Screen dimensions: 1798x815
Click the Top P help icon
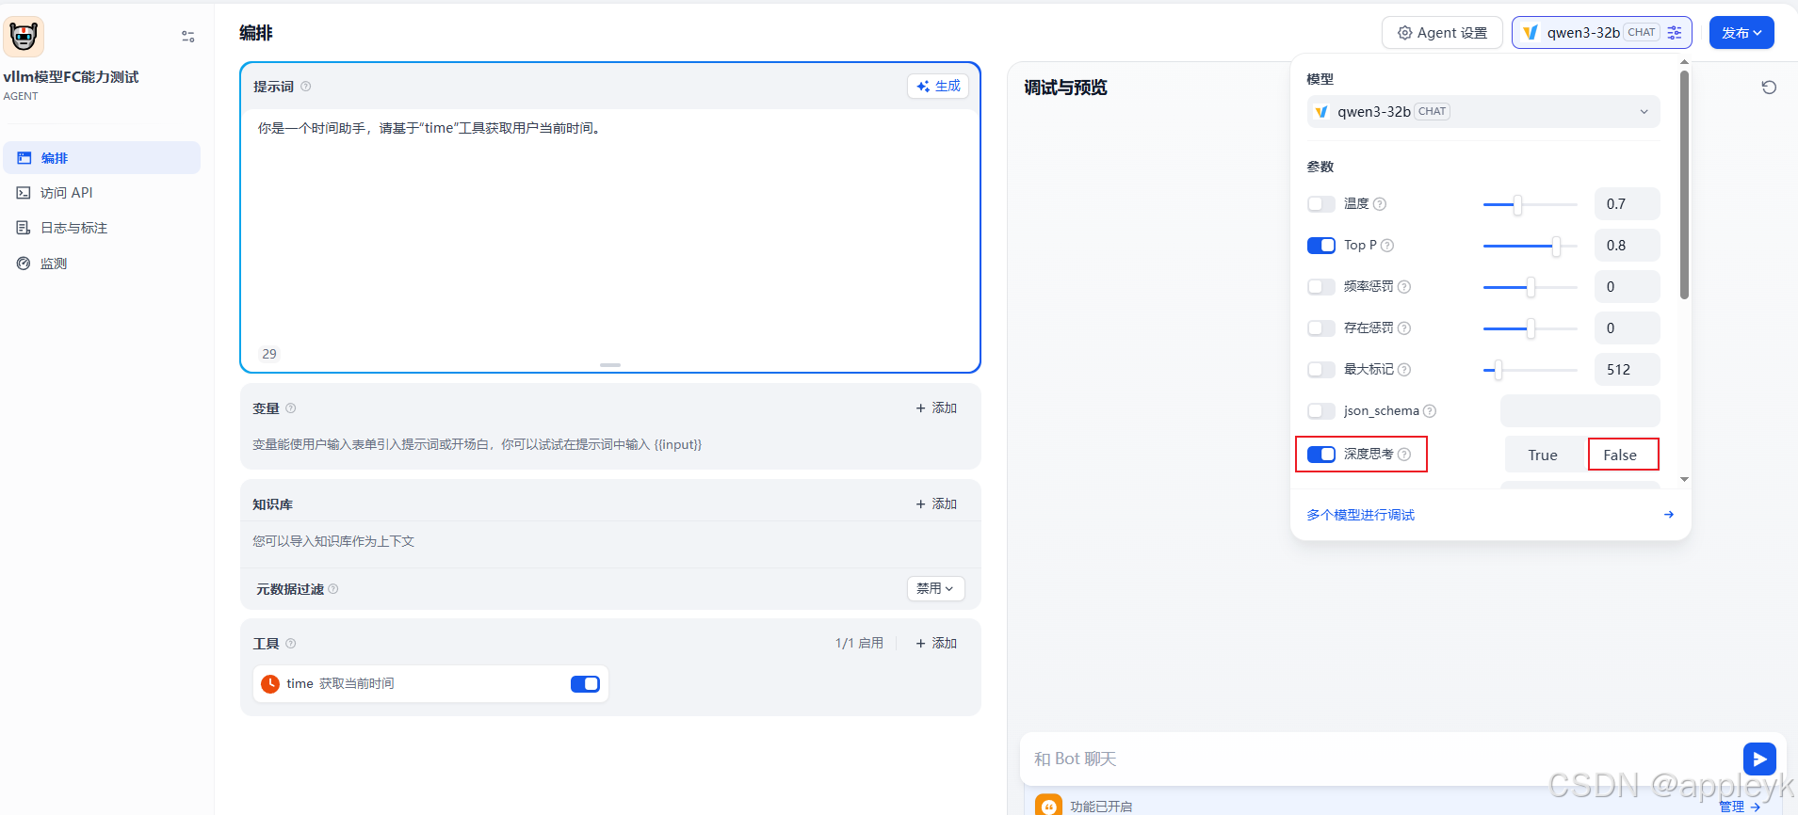(x=1387, y=246)
